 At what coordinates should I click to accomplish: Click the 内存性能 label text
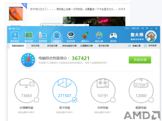[103, 108]
